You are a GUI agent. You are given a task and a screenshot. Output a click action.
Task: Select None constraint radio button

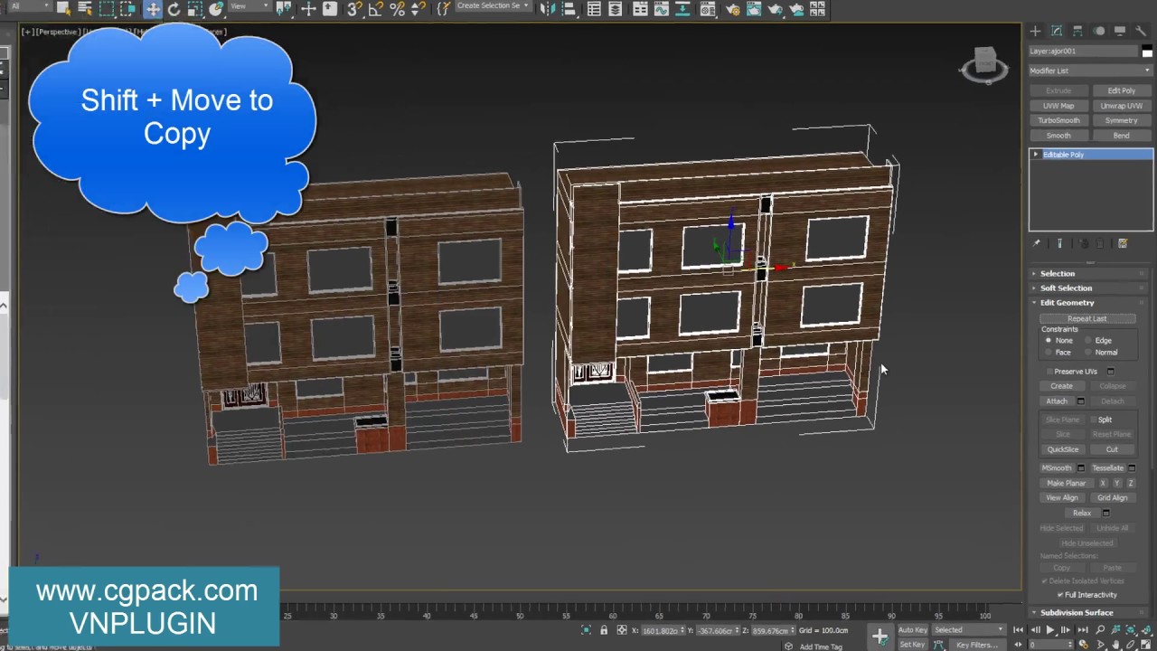[x=1049, y=340]
